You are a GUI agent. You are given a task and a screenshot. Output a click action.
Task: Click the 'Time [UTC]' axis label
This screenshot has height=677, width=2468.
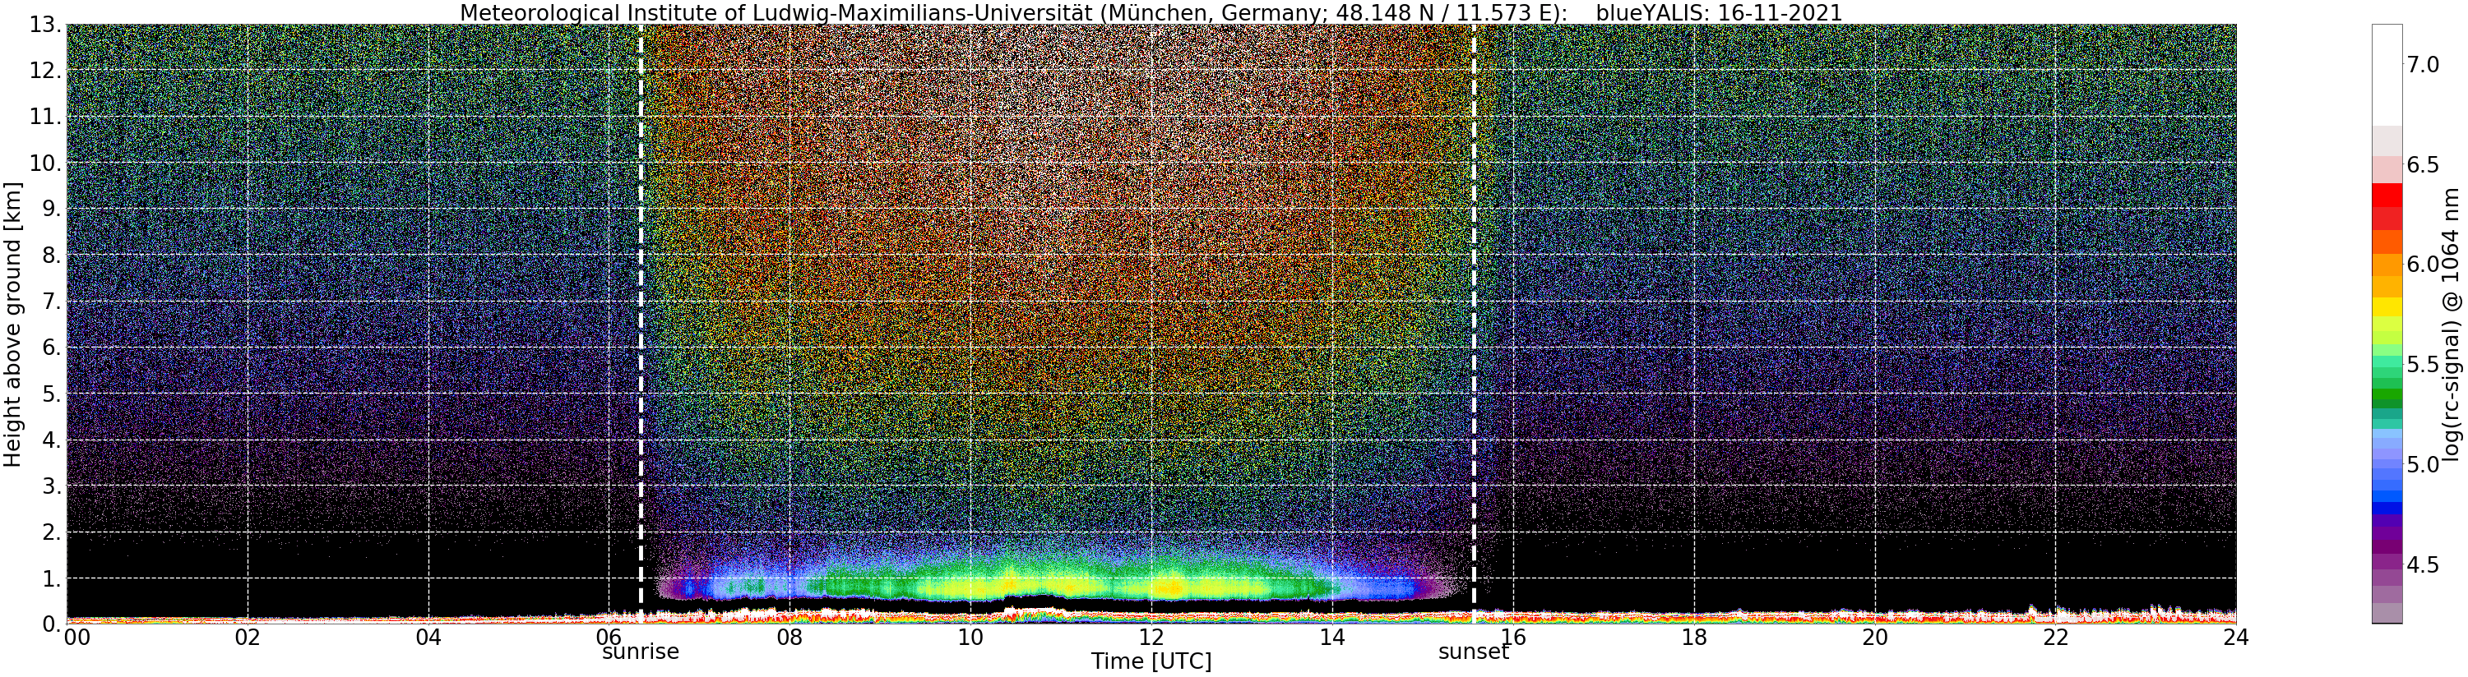1151,661
